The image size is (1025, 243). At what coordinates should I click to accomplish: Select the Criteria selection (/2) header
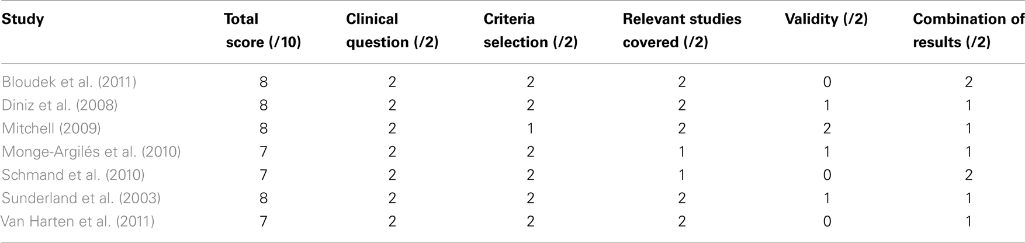[x=531, y=30]
